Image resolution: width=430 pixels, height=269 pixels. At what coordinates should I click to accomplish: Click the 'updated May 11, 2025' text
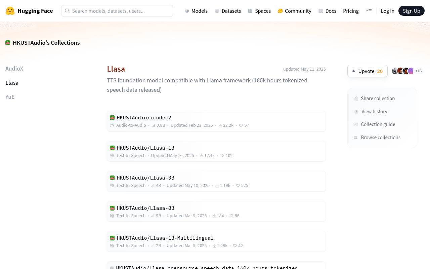point(304,69)
